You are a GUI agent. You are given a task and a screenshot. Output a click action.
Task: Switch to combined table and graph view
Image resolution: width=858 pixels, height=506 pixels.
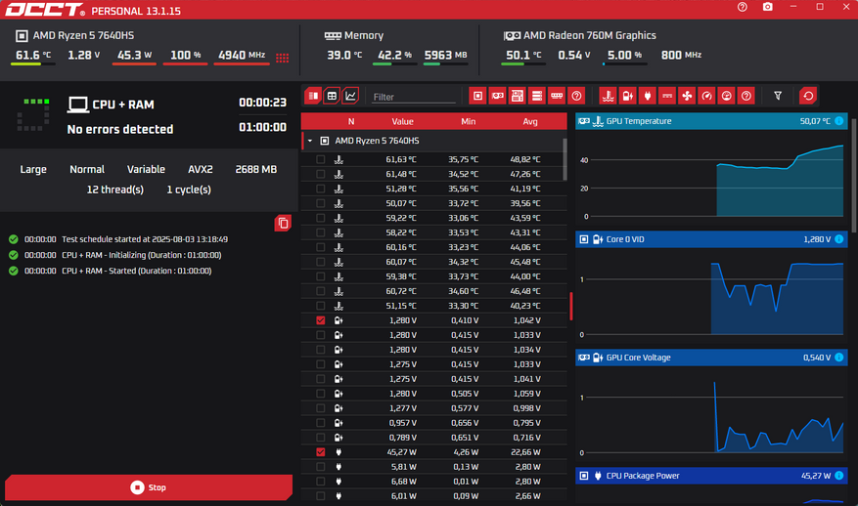(x=313, y=96)
